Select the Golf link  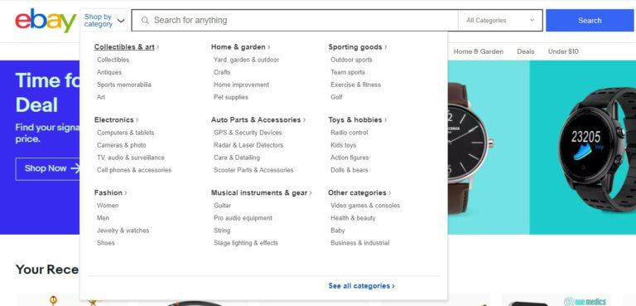(x=336, y=97)
